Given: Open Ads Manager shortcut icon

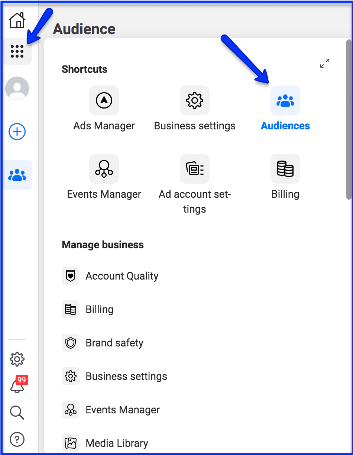Looking at the screenshot, I should [104, 100].
